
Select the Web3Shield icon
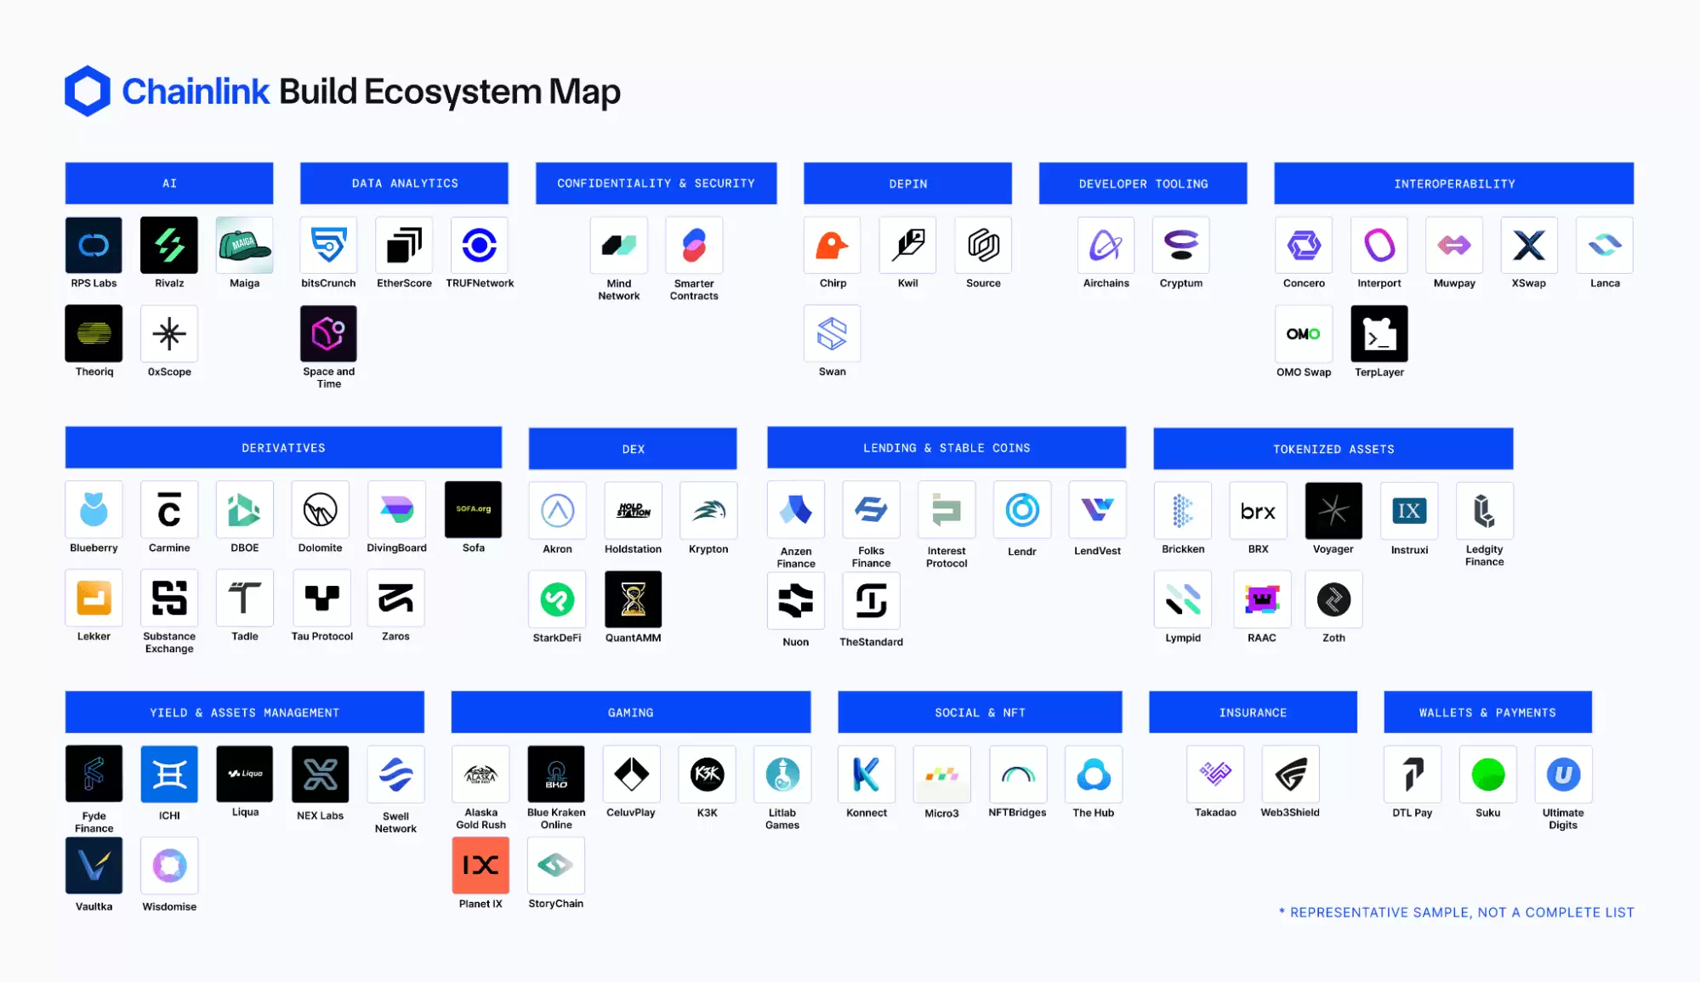coord(1290,775)
